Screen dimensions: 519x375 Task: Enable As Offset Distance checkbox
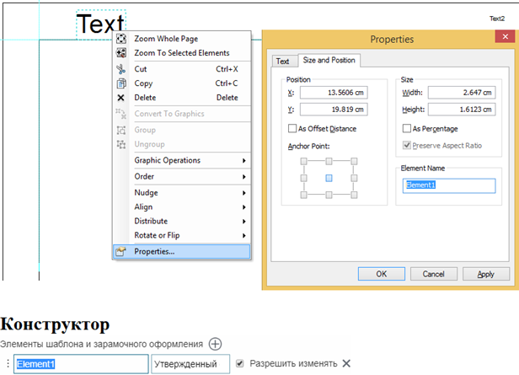coord(292,129)
